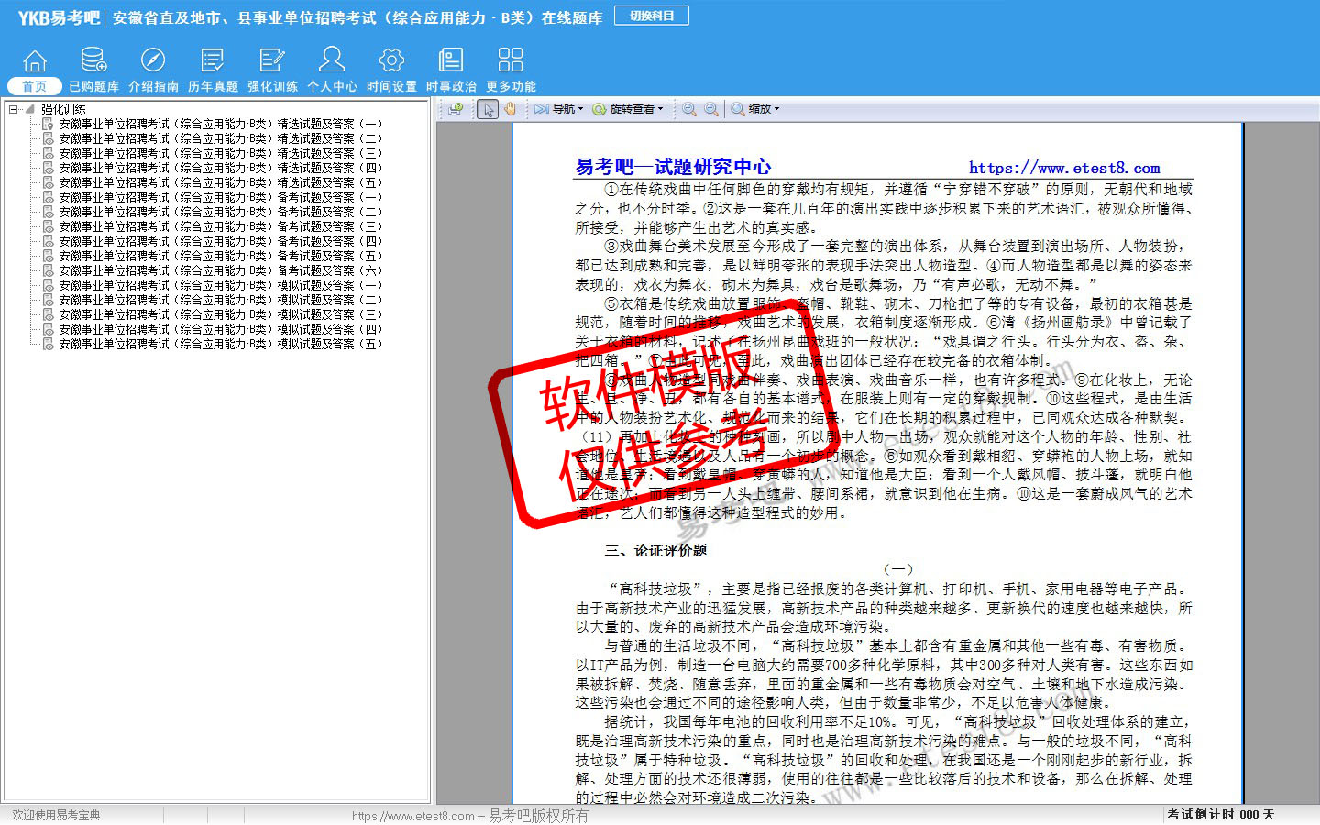
Task: Click the print help icon in viewer toolbar
Action: (455, 109)
